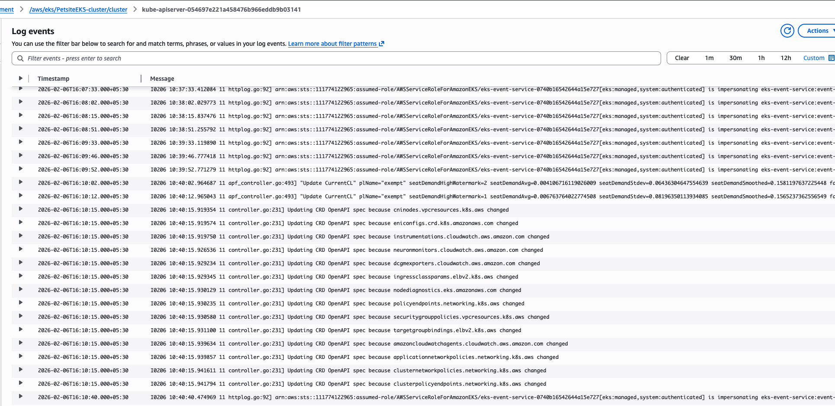This screenshot has width=835, height=406.
Task: Click the search magnifier icon in filter bar
Action: click(x=20, y=58)
